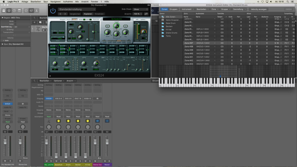Go to next plugin preset arrow

(65, 14)
